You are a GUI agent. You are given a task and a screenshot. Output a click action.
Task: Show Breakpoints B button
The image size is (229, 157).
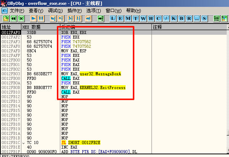point(181,19)
